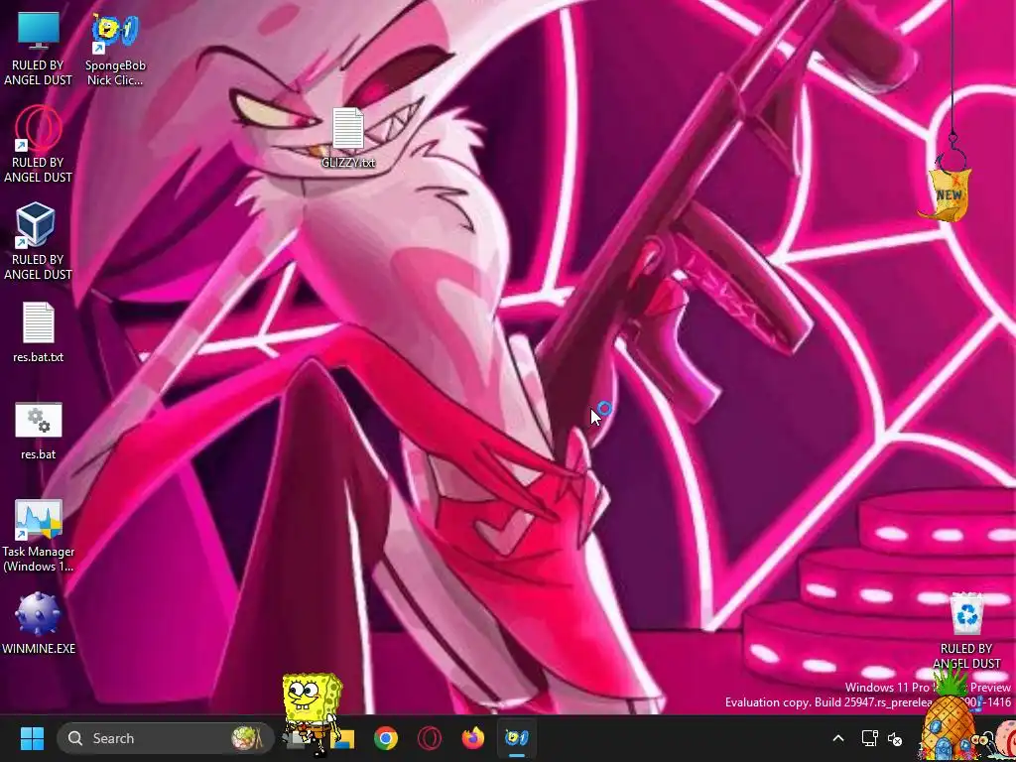Select the GLIZZY.txt file icon
1016x762 pixels.
[x=348, y=128]
